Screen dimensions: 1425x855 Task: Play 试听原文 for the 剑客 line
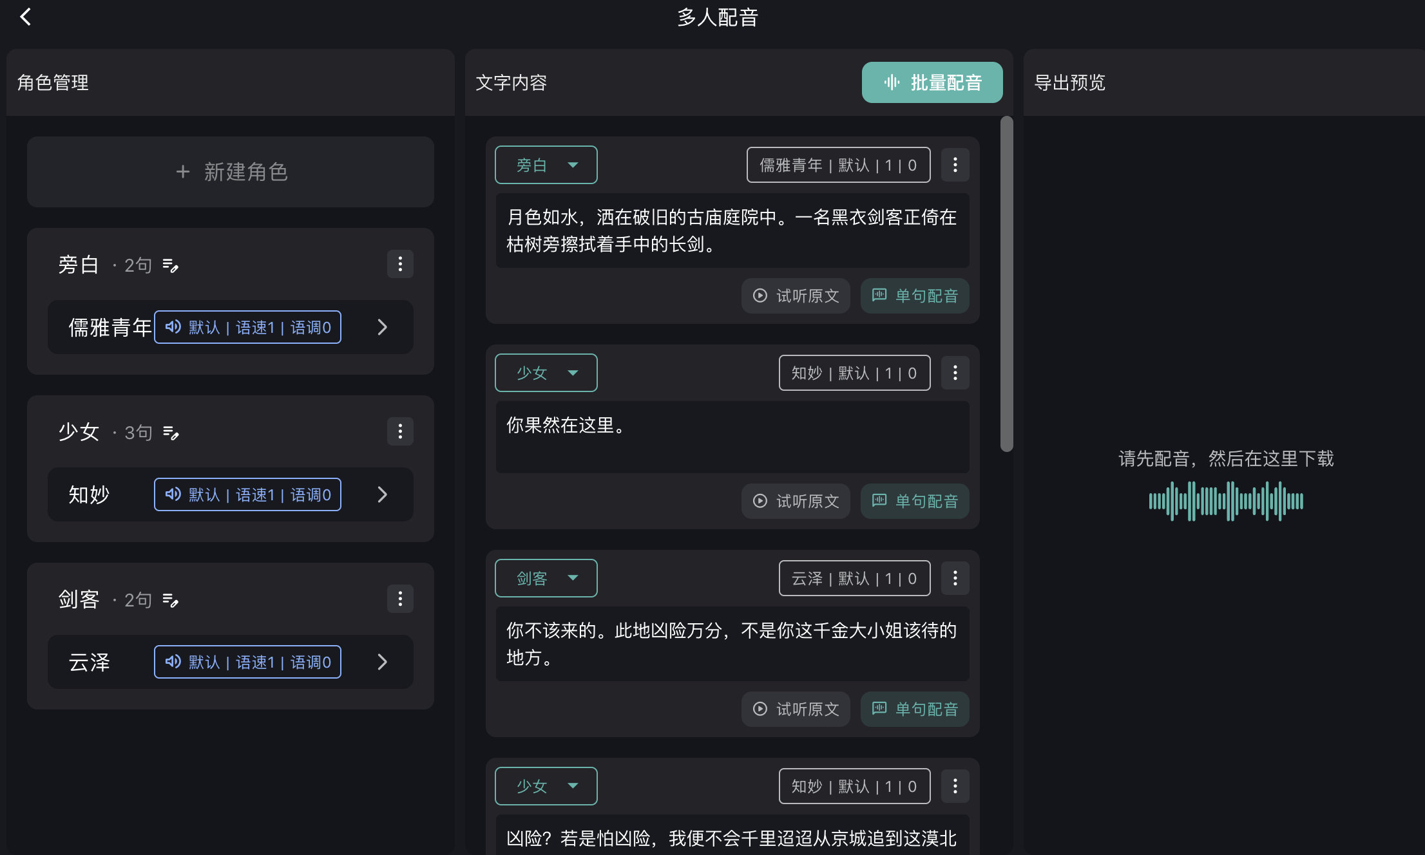click(796, 709)
